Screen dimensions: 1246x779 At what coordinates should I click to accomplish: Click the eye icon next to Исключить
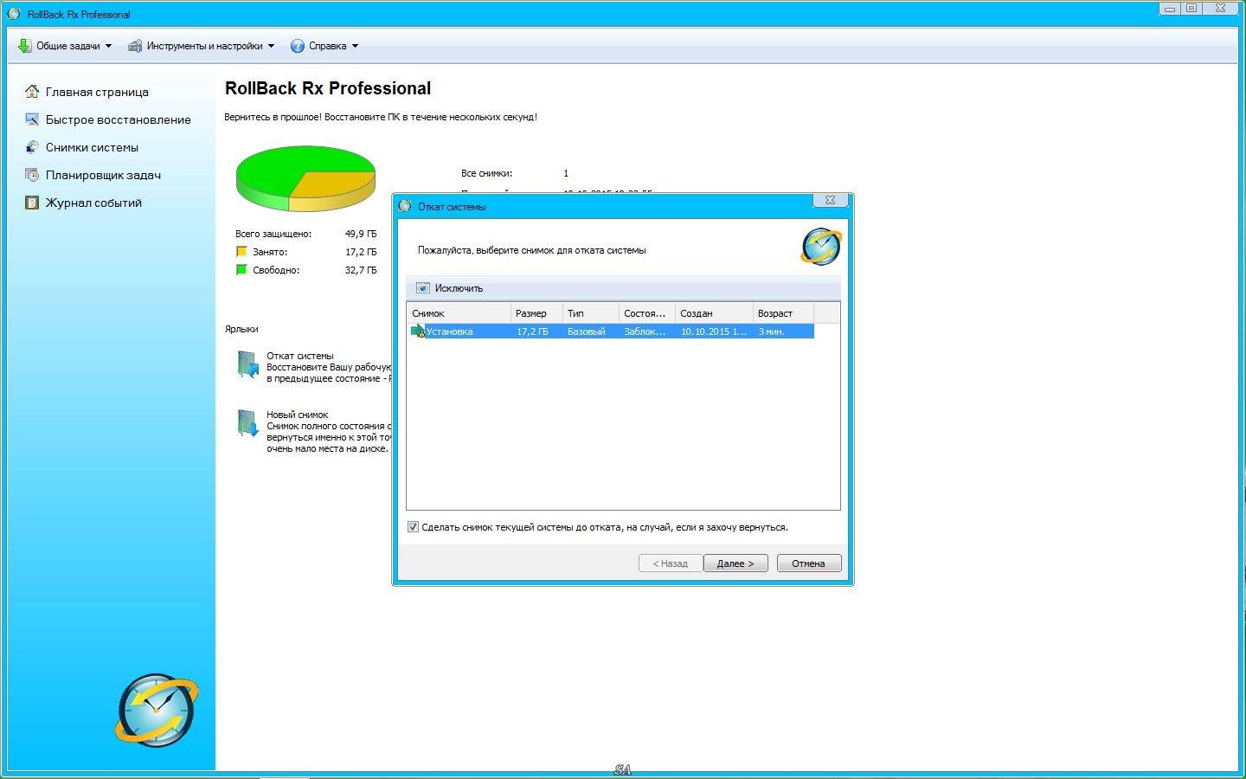coord(423,288)
